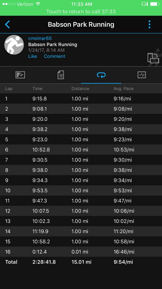The image size is (162, 289).
Task: Tap the Distance column header
Action: point(80,89)
